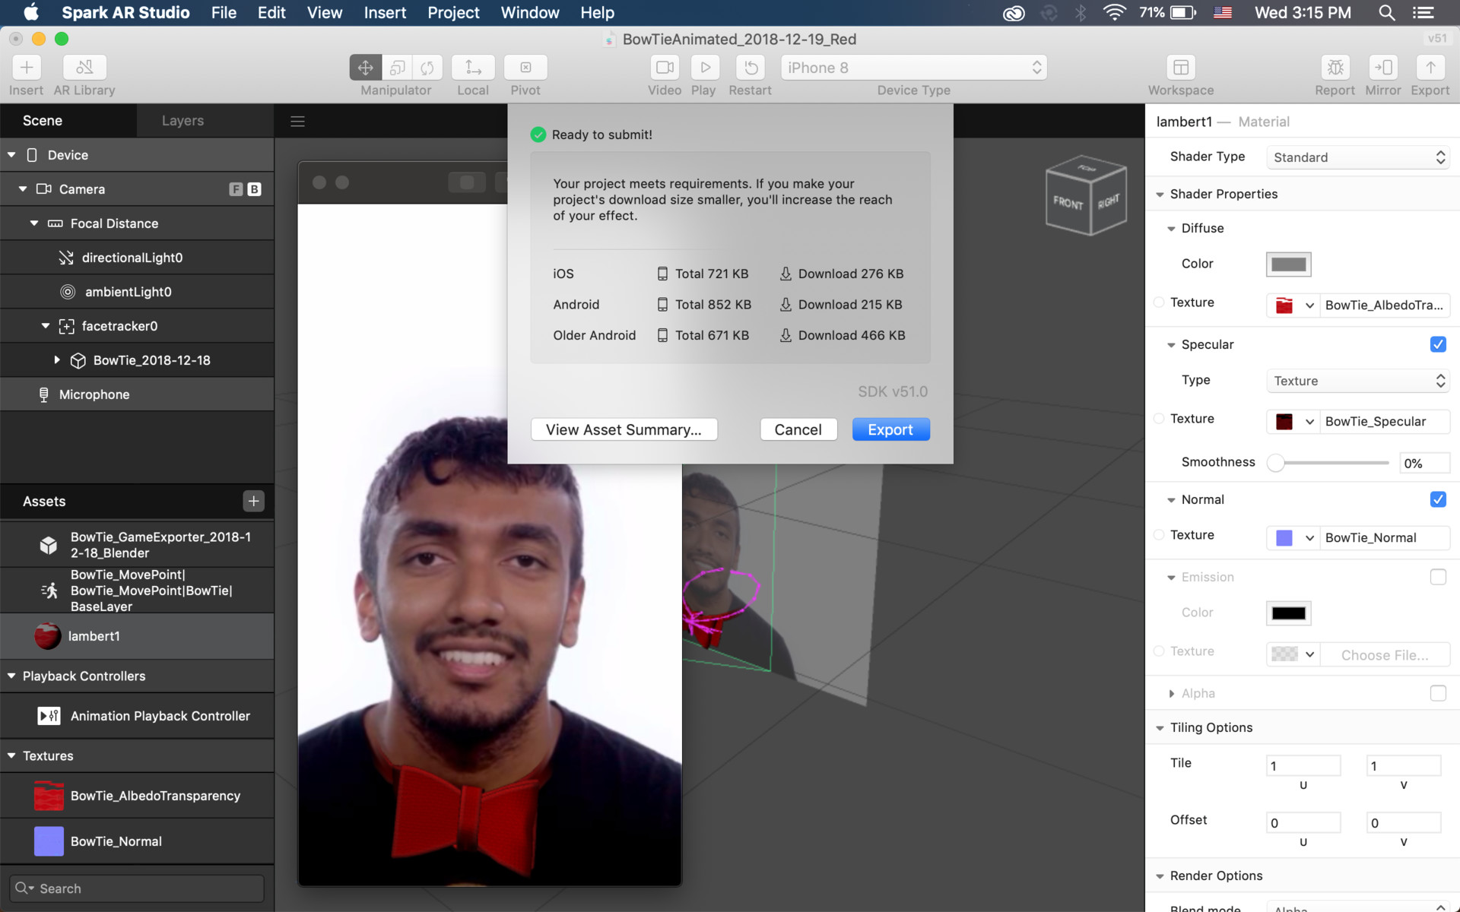Collapse the Shader Properties section
Image resolution: width=1460 pixels, height=912 pixels.
pyautogui.click(x=1160, y=195)
